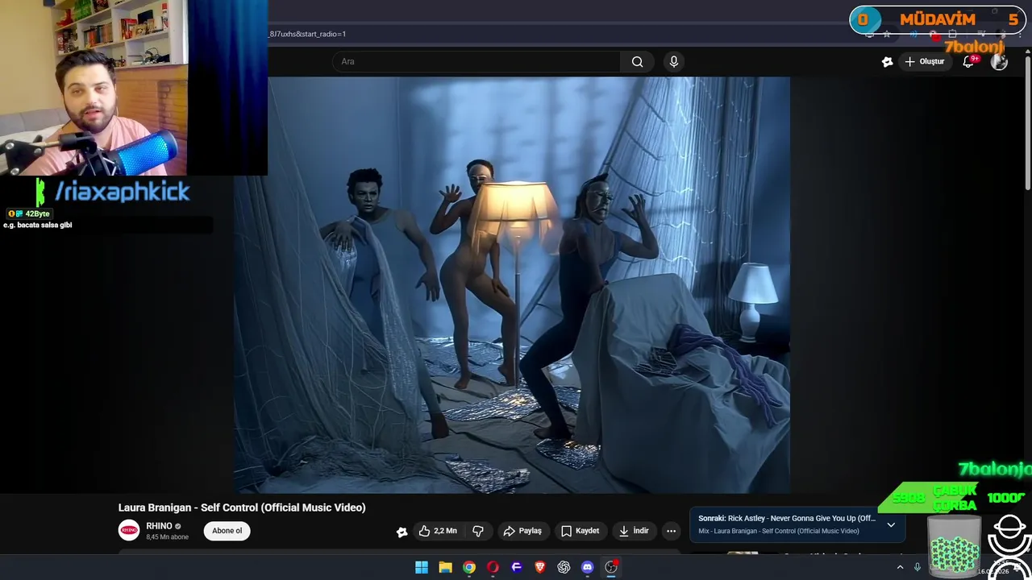Open the YouTube account avatar menu
The height and width of the screenshot is (580, 1032).
pyautogui.click(x=999, y=62)
